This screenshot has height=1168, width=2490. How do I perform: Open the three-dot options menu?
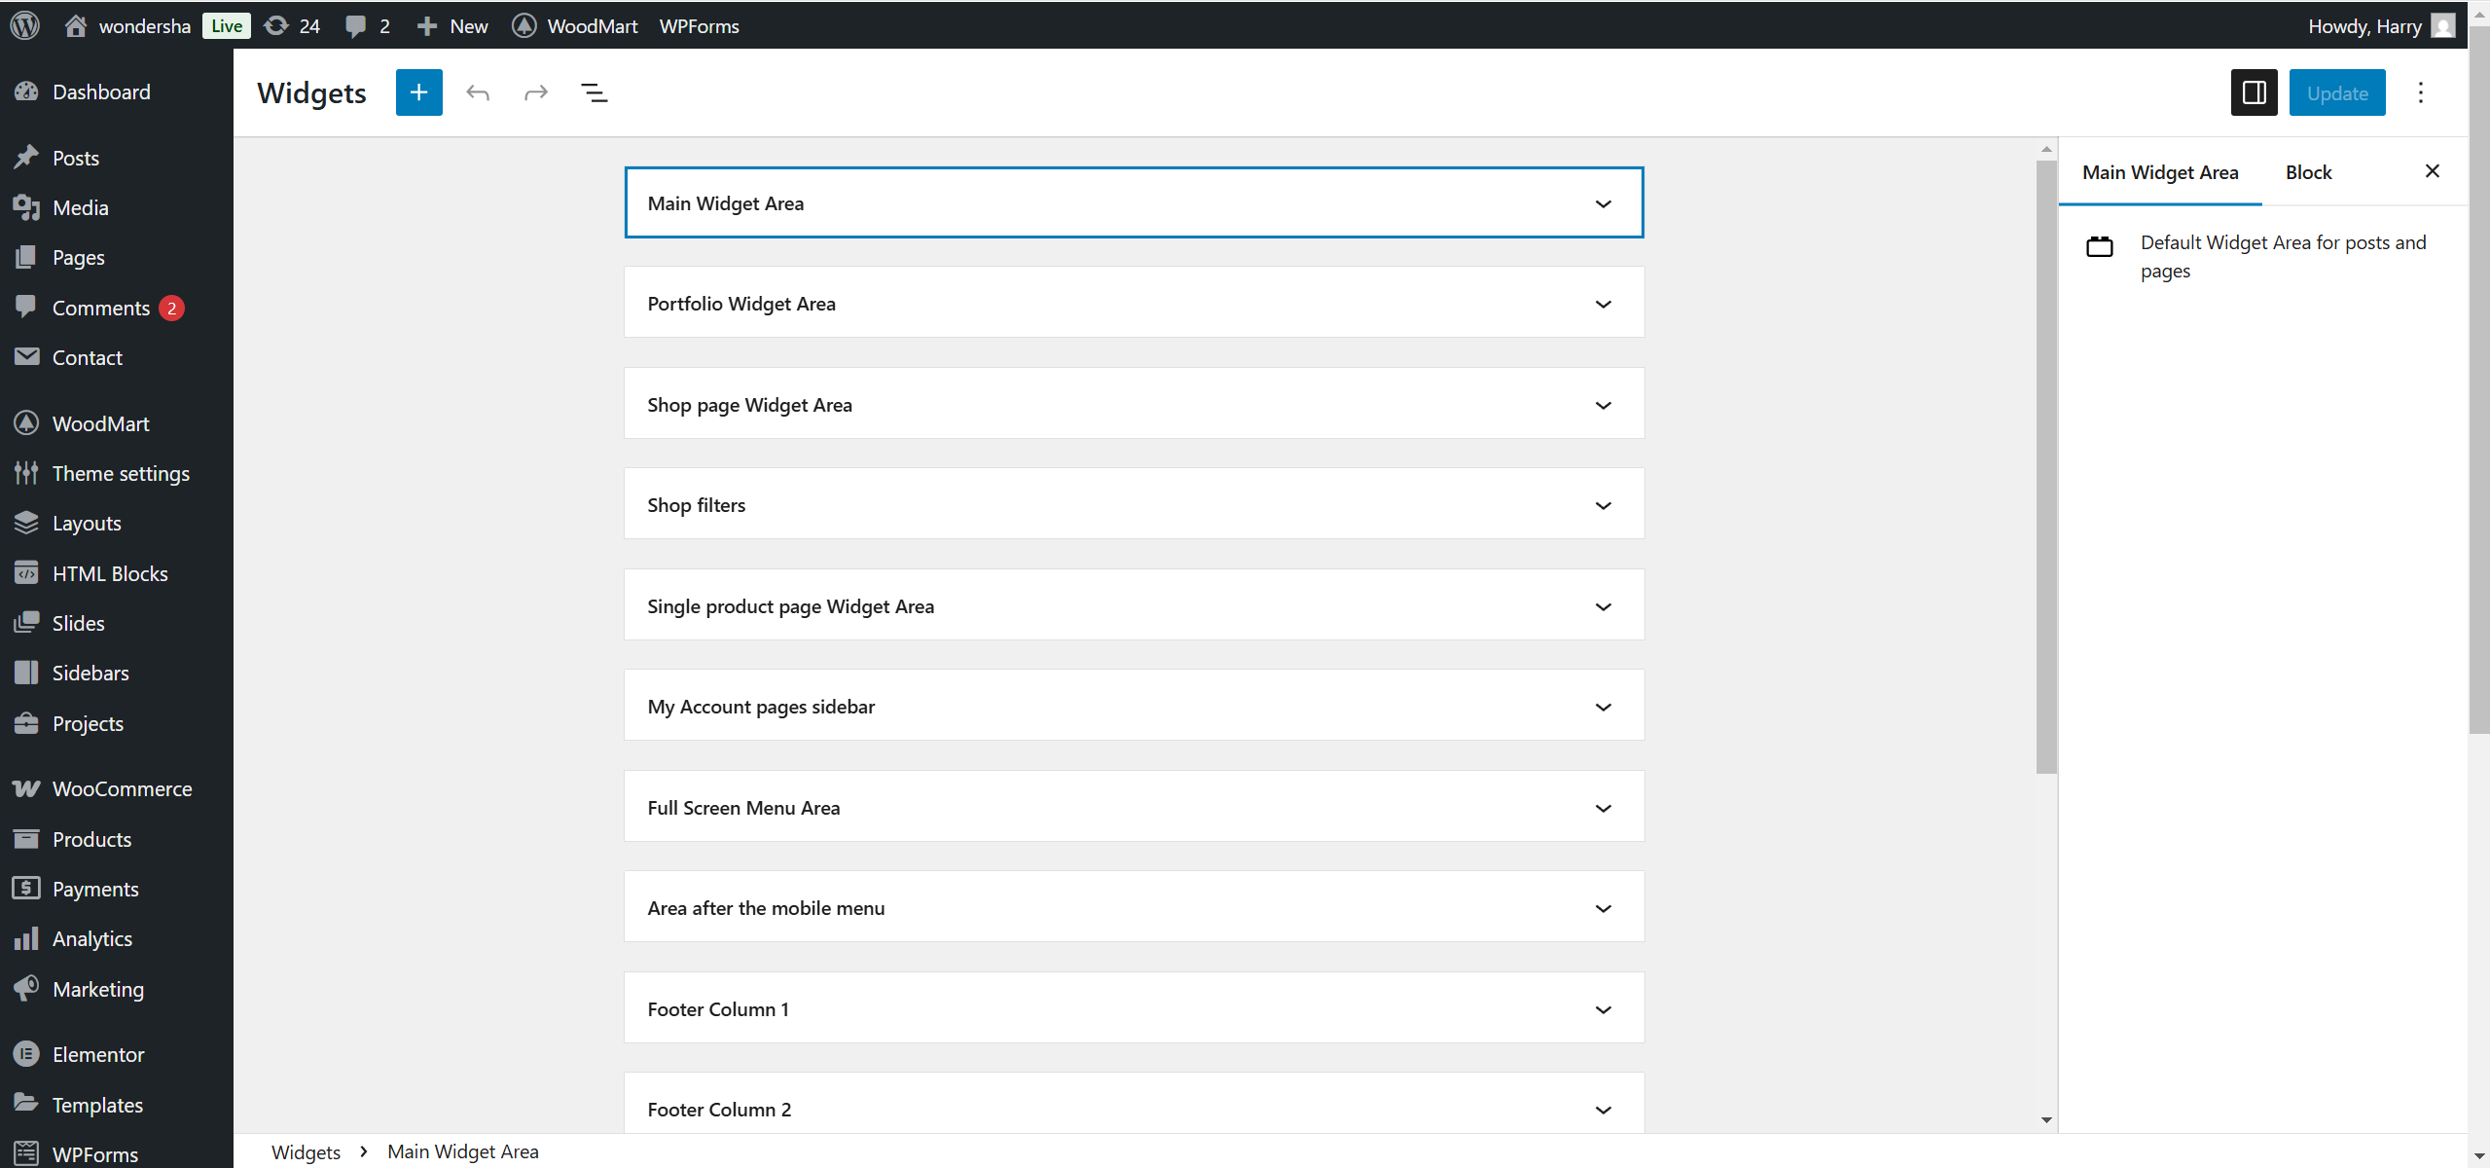tap(2421, 92)
